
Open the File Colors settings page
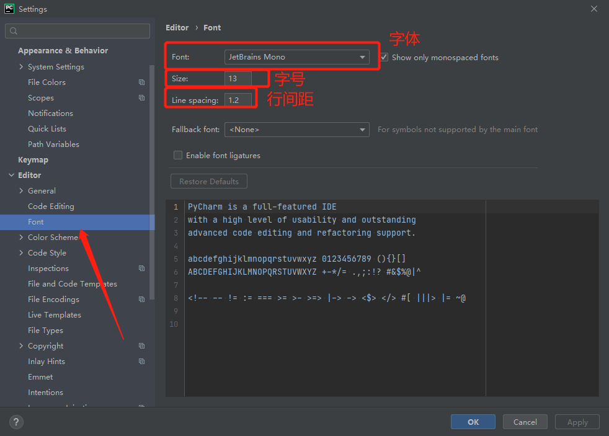pyautogui.click(x=47, y=82)
